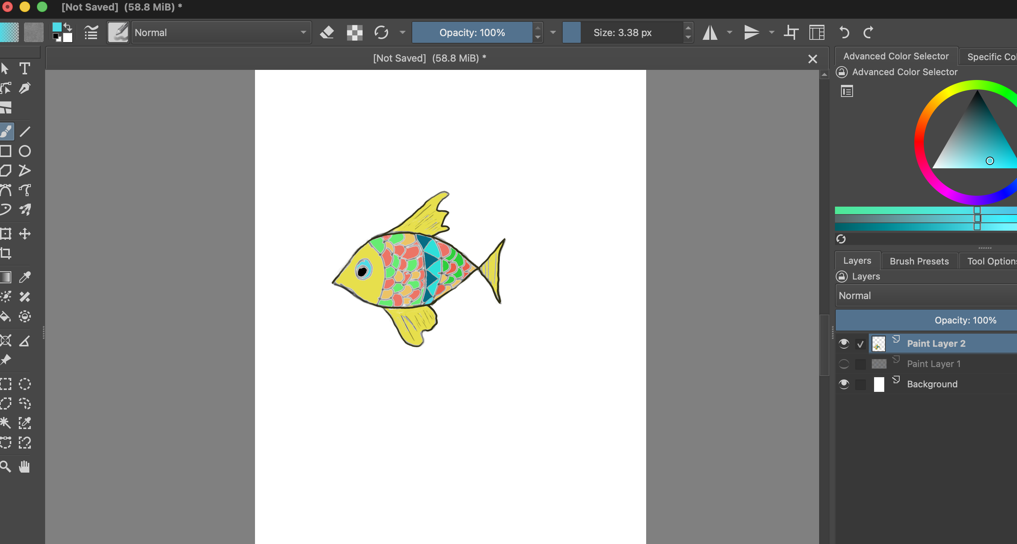Select the Rectangle tool
This screenshot has width=1017, height=544.
(x=6, y=151)
